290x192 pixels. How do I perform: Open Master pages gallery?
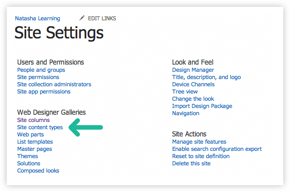coord(35,149)
